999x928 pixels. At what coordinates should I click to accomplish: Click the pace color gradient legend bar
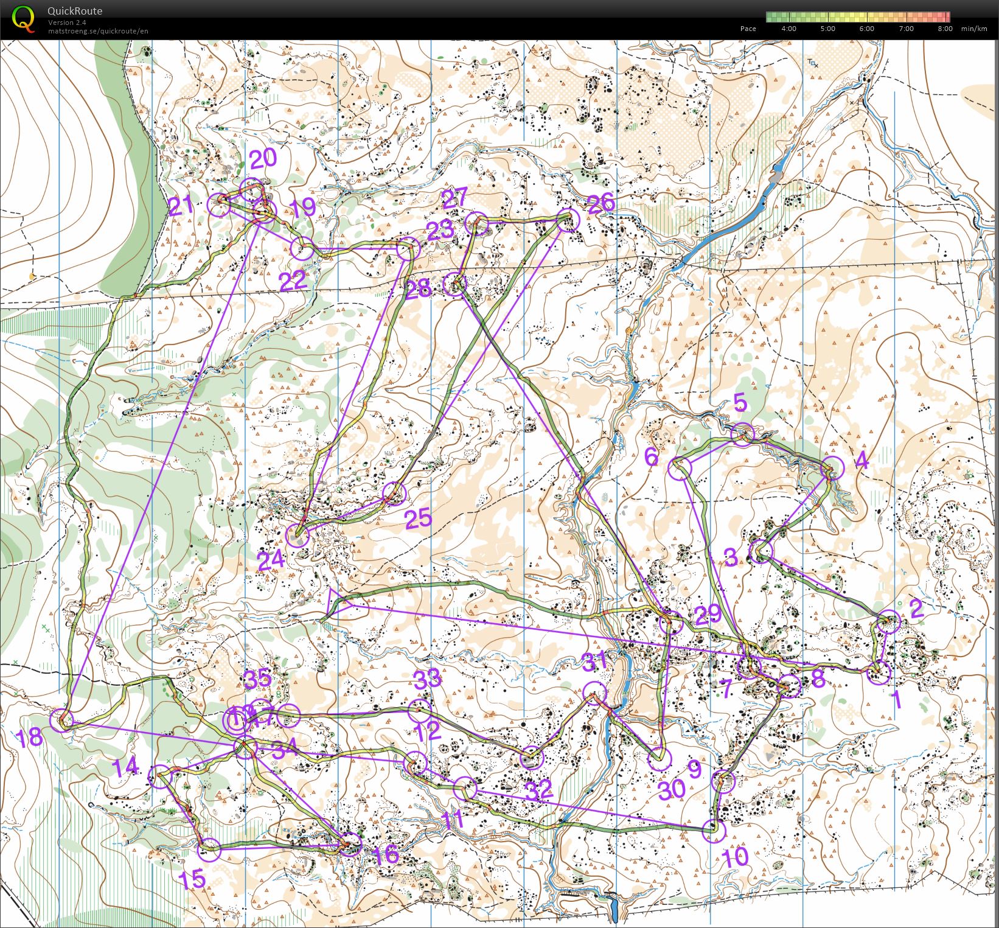tap(858, 17)
